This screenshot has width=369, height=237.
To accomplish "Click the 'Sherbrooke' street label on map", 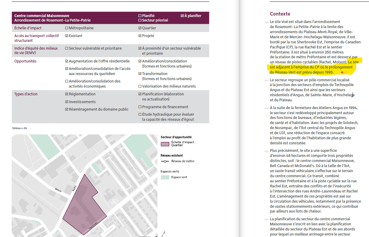I will (x=93, y=226).
